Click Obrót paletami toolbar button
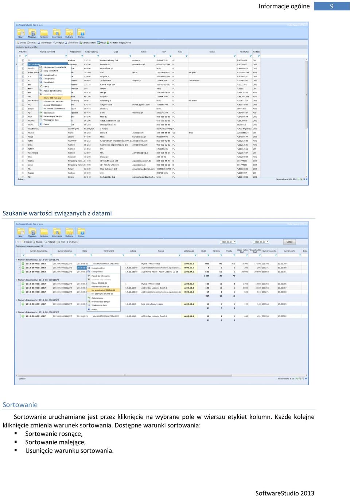 click(88, 43)
